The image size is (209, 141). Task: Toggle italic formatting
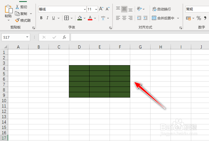[x=47, y=18]
